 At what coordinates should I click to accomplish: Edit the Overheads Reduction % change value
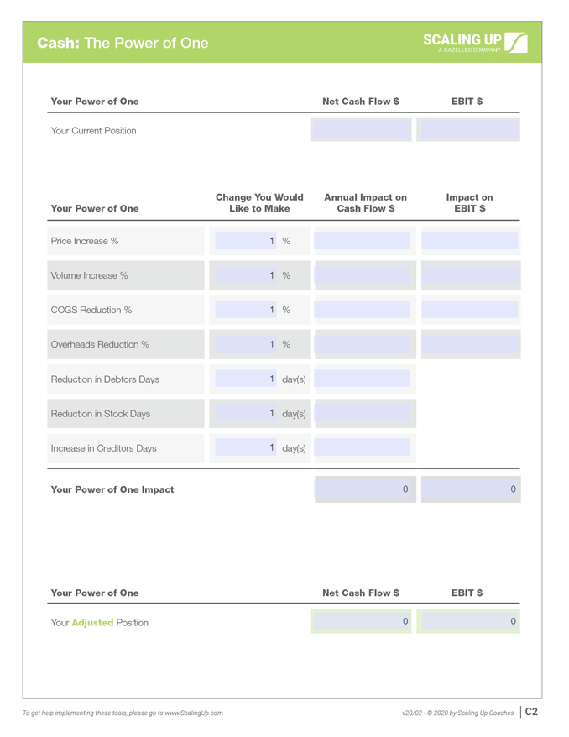pyautogui.click(x=246, y=344)
